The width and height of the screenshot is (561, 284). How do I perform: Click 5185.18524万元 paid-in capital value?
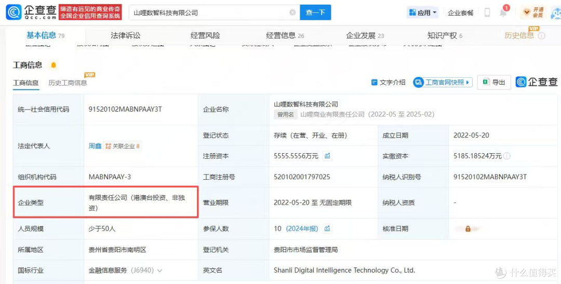point(477,156)
